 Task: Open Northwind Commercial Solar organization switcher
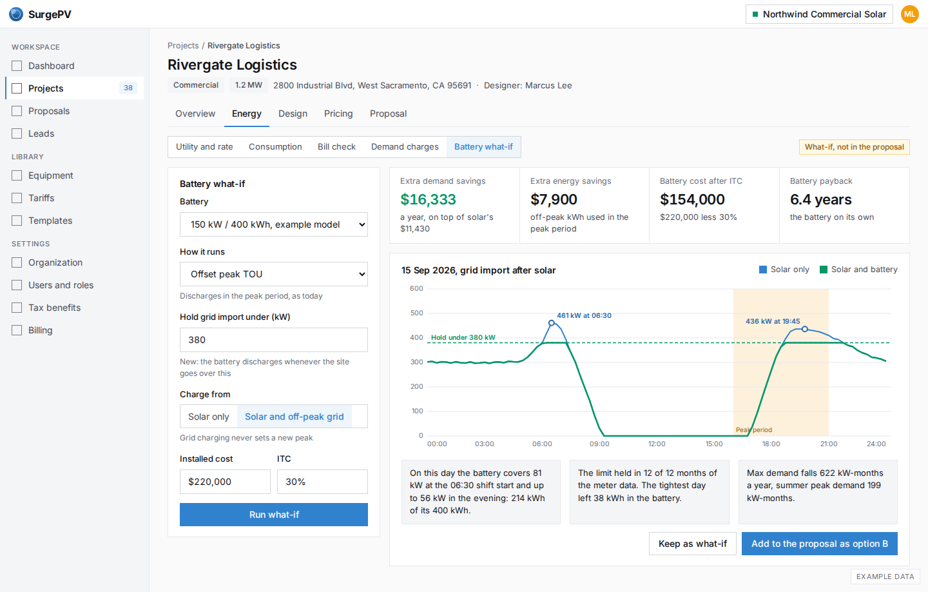pyautogui.click(x=819, y=14)
